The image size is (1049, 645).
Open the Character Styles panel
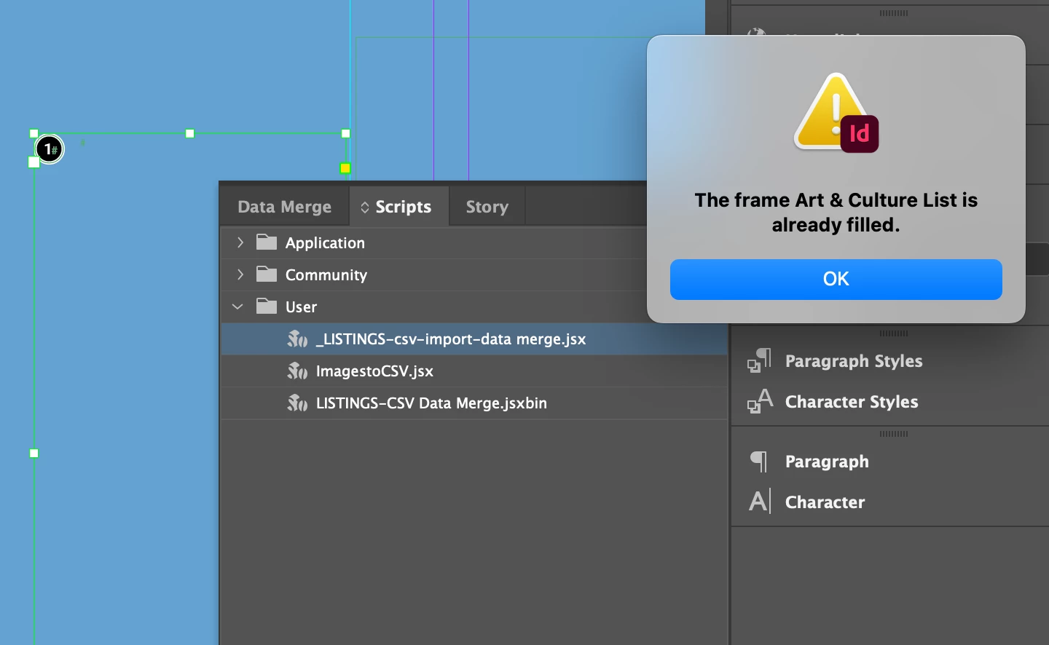pos(852,402)
